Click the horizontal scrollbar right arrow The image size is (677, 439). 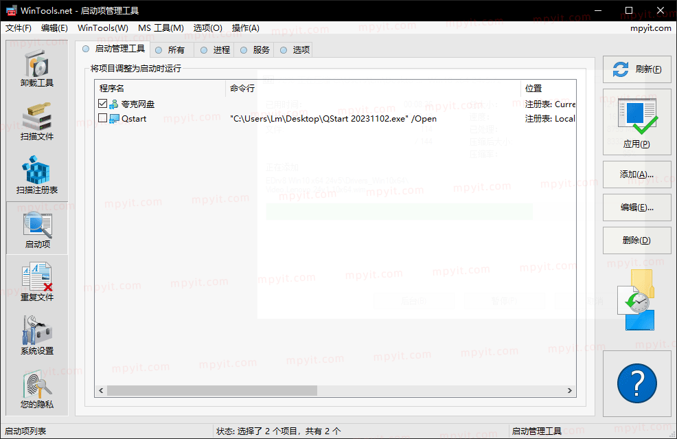point(569,391)
